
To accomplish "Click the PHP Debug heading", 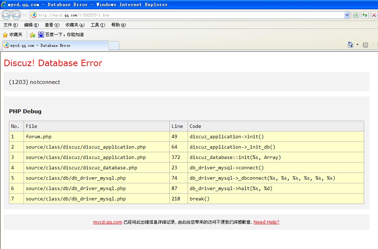I will coord(25,111).
